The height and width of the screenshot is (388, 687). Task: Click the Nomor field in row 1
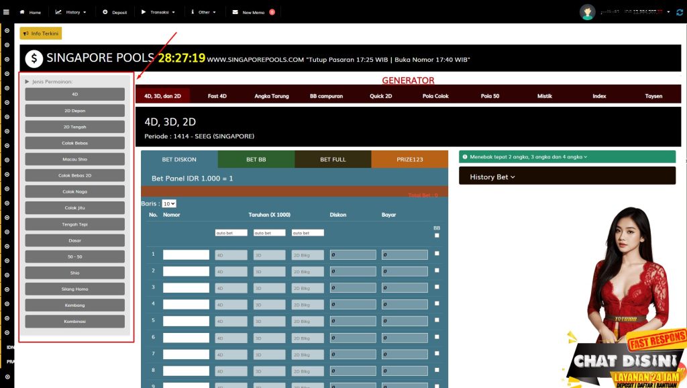coord(187,254)
